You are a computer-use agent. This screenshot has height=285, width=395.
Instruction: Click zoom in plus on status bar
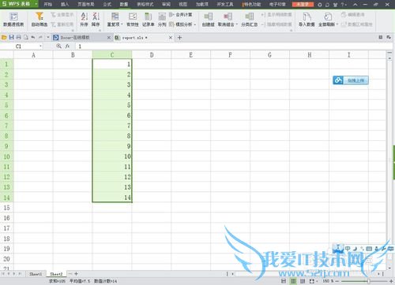point(391,281)
